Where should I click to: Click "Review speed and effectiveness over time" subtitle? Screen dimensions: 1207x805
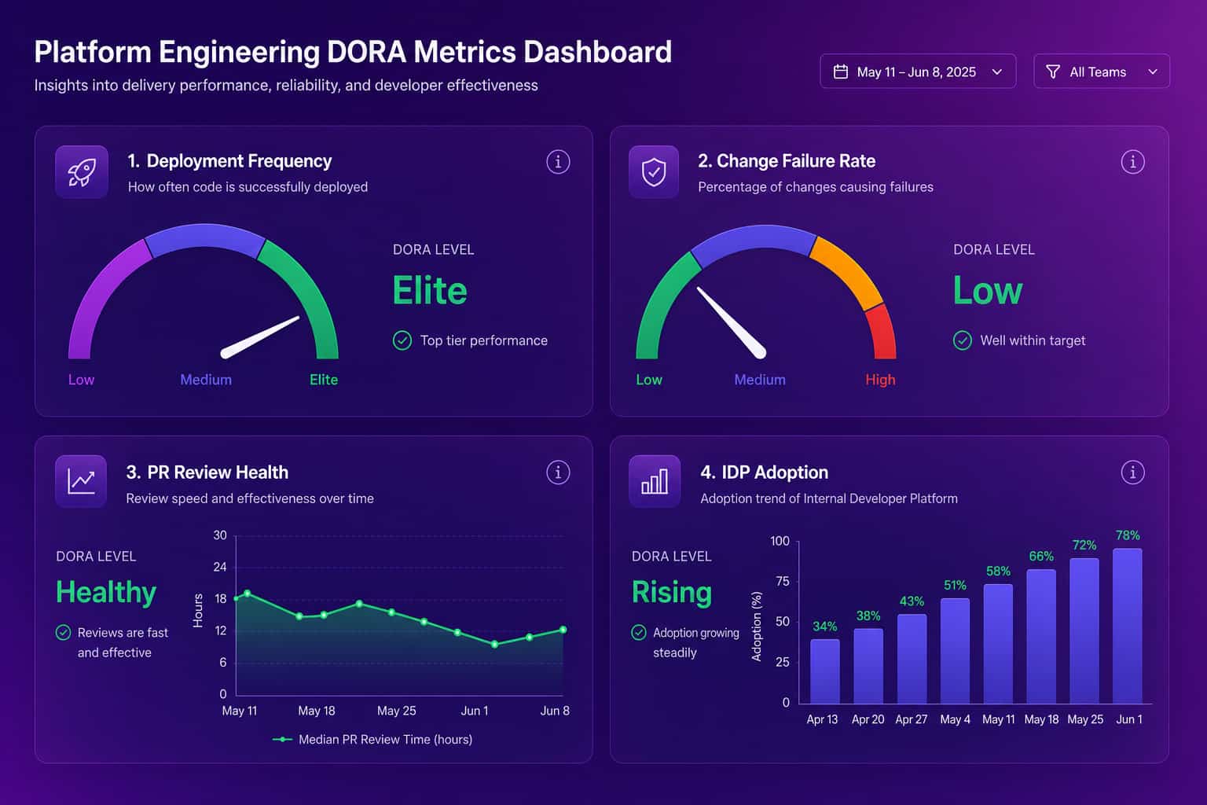click(250, 498)
